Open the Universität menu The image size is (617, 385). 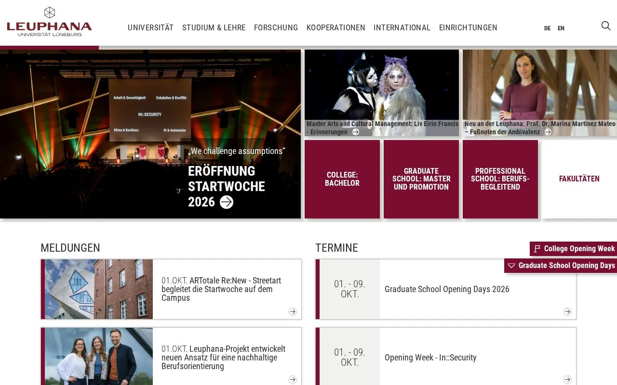pos(150,27)
